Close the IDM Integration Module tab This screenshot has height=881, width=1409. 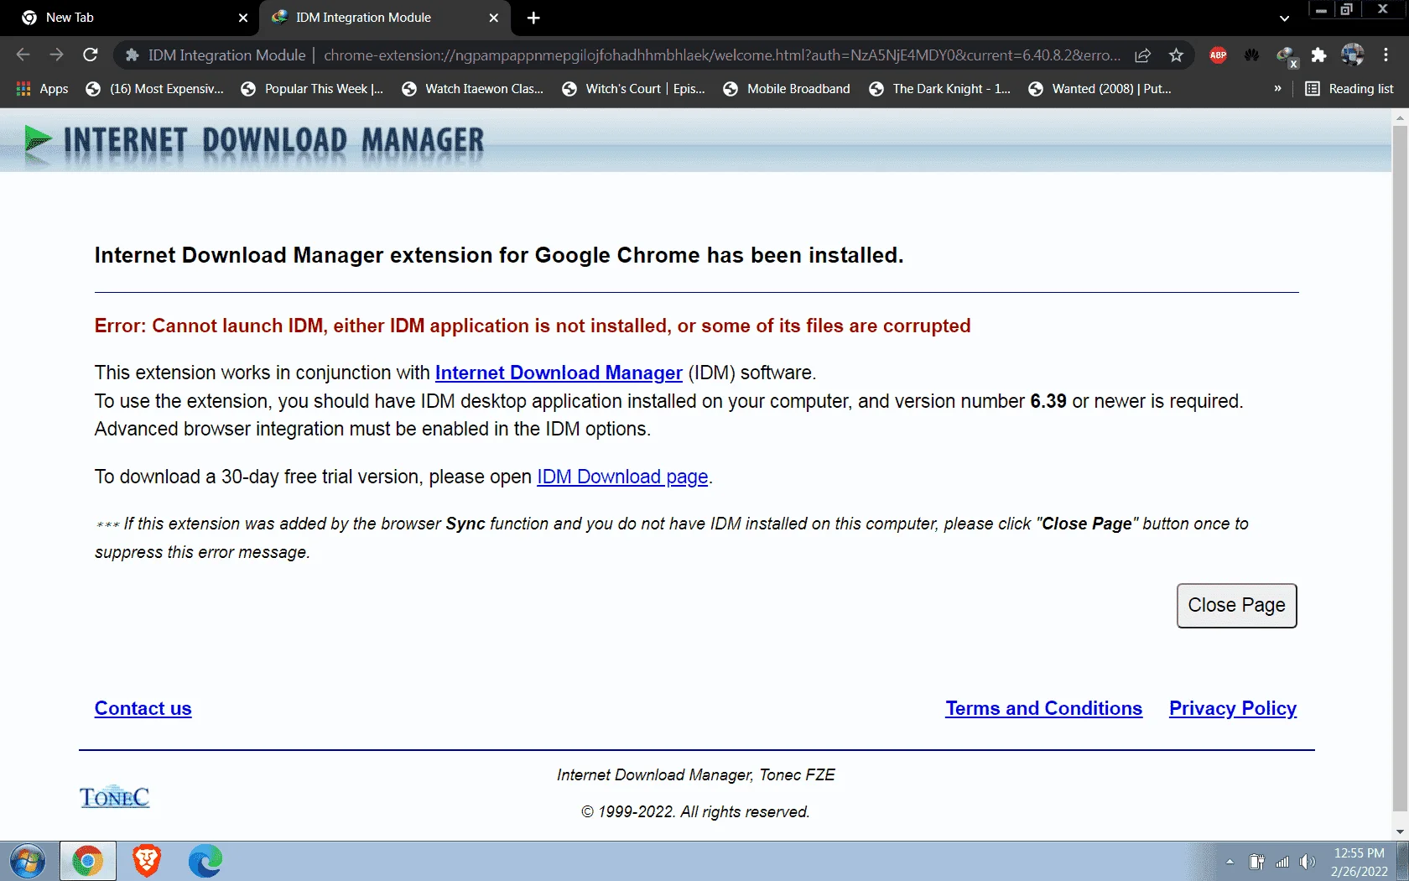[x=493, y=18]
